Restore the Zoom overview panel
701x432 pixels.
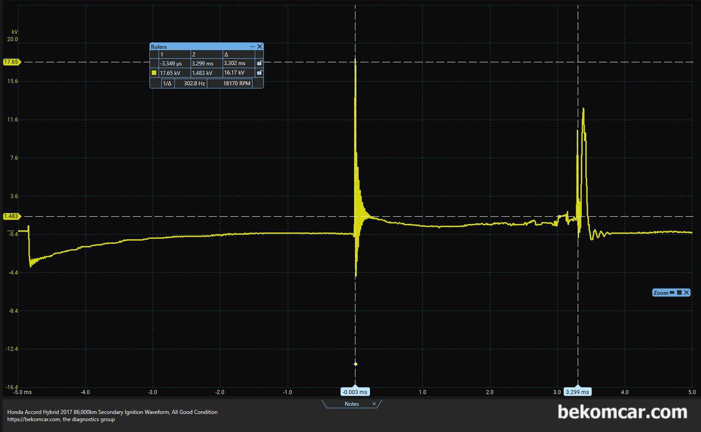pyautogui.click(x=679, y=293)
